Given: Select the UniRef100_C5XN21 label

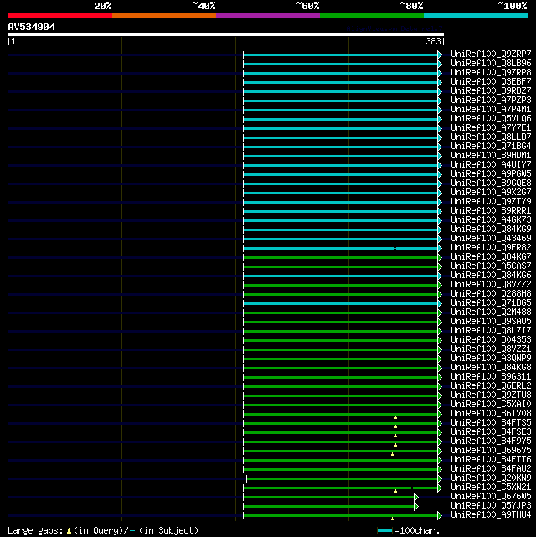Looking at the screenshot, I should click(491, 488).
